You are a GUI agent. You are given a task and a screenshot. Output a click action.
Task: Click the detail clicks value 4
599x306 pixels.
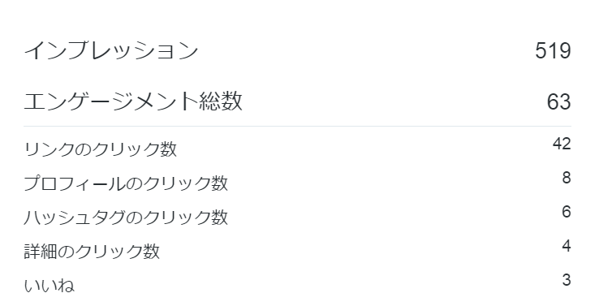coord(567,245)
